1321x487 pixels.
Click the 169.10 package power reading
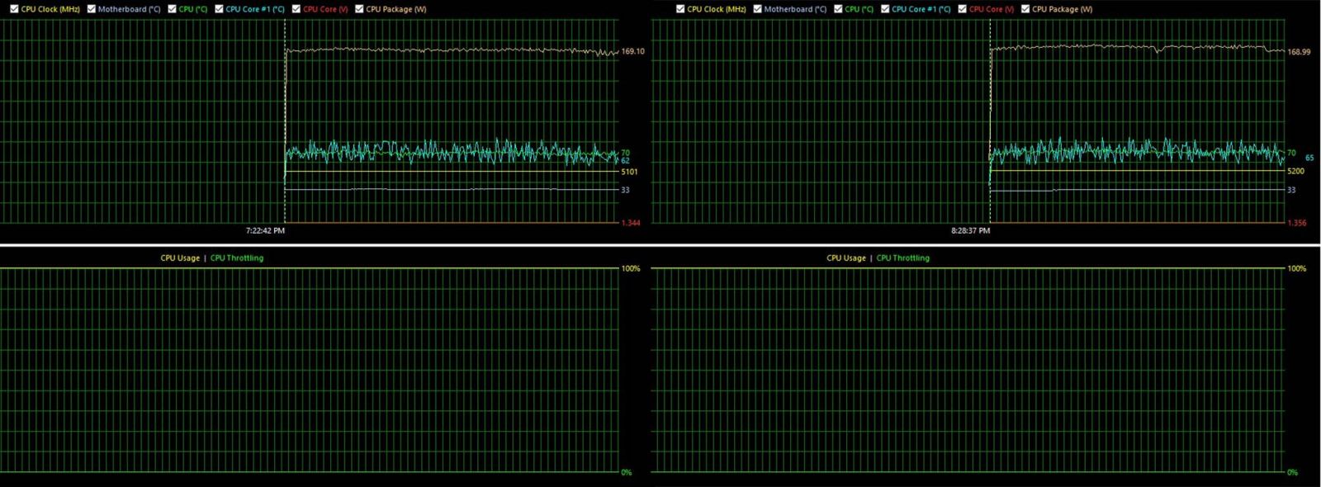coord(632,51)
